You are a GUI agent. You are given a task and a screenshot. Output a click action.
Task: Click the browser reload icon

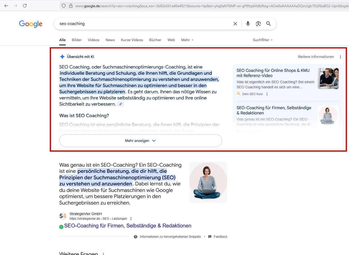pos(25,6)
